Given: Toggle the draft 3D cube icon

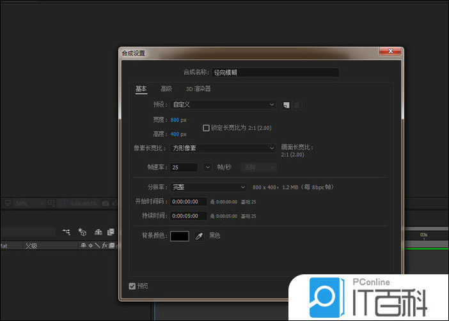Looking at the screenshot, I should 82,231.
